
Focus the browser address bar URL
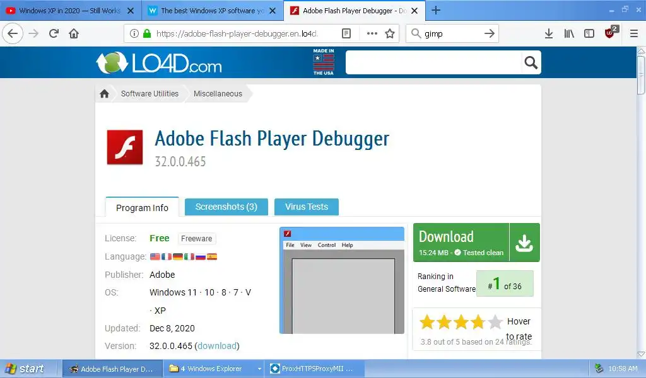(237, 33)
